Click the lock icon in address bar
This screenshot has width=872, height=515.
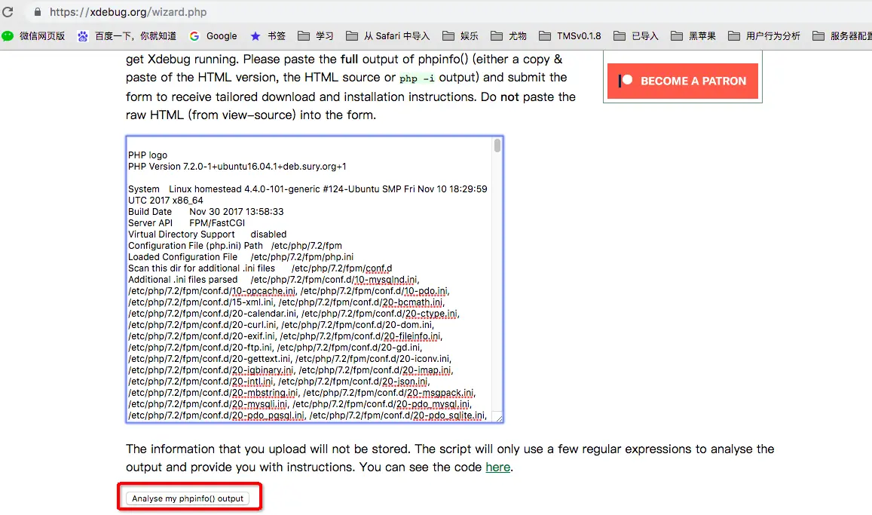coord(37,11)
